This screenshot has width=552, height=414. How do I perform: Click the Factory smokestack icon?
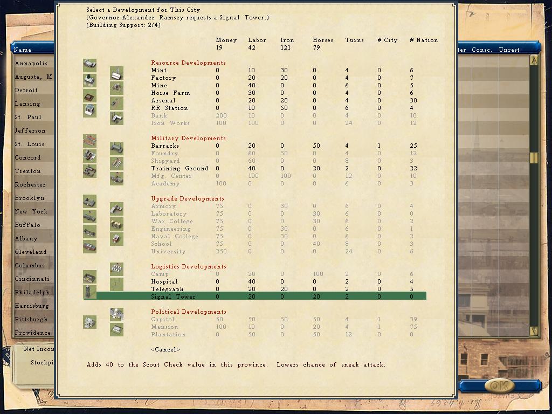click(116, 73)
